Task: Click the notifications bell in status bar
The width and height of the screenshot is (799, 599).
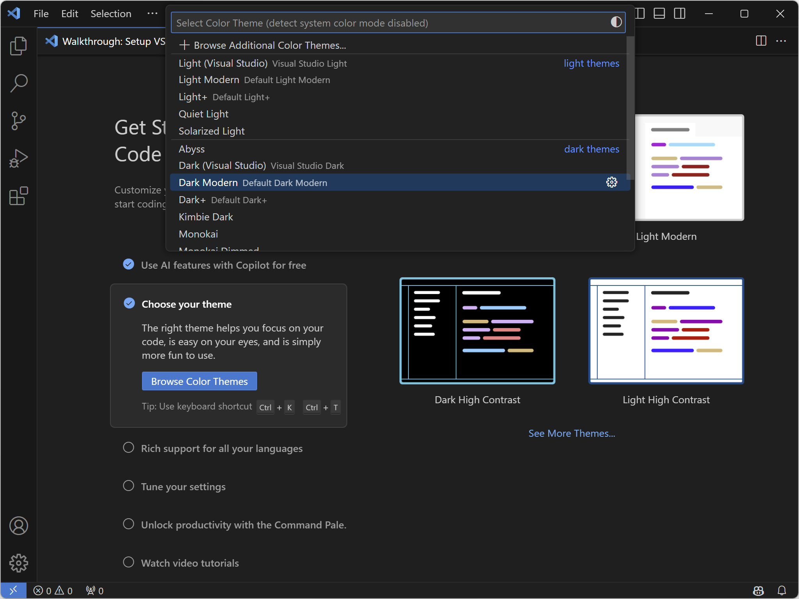Action: click(x=782, y=590)
